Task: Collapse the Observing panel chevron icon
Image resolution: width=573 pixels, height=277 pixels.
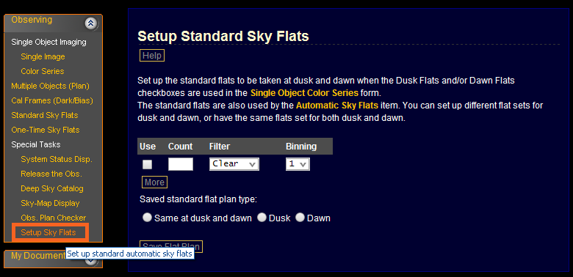Action: [x=90, y=23]
